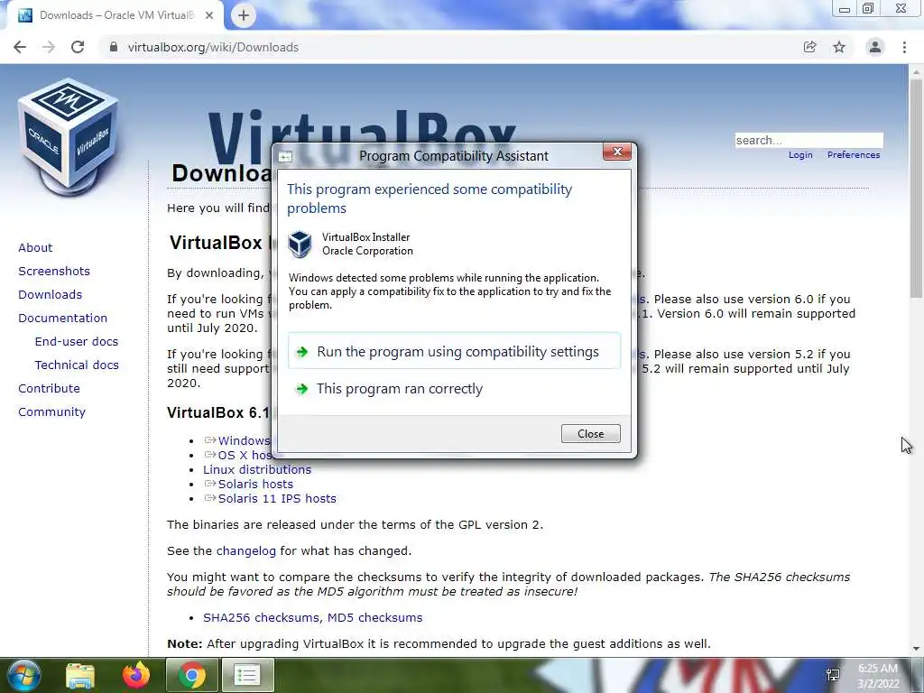The image size is (924, 693).
Task: Open the MD5 checksums link
Action: 374,617
